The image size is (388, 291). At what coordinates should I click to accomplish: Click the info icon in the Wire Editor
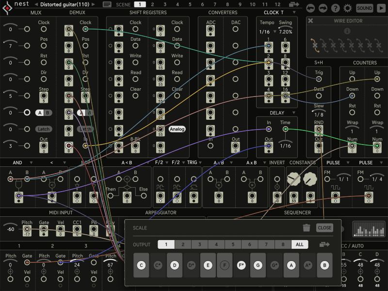point(347,30)
